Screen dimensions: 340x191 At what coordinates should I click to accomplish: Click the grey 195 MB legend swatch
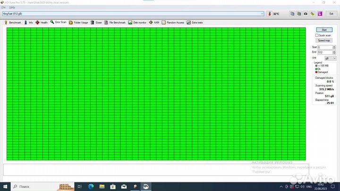tap(316, 66)
